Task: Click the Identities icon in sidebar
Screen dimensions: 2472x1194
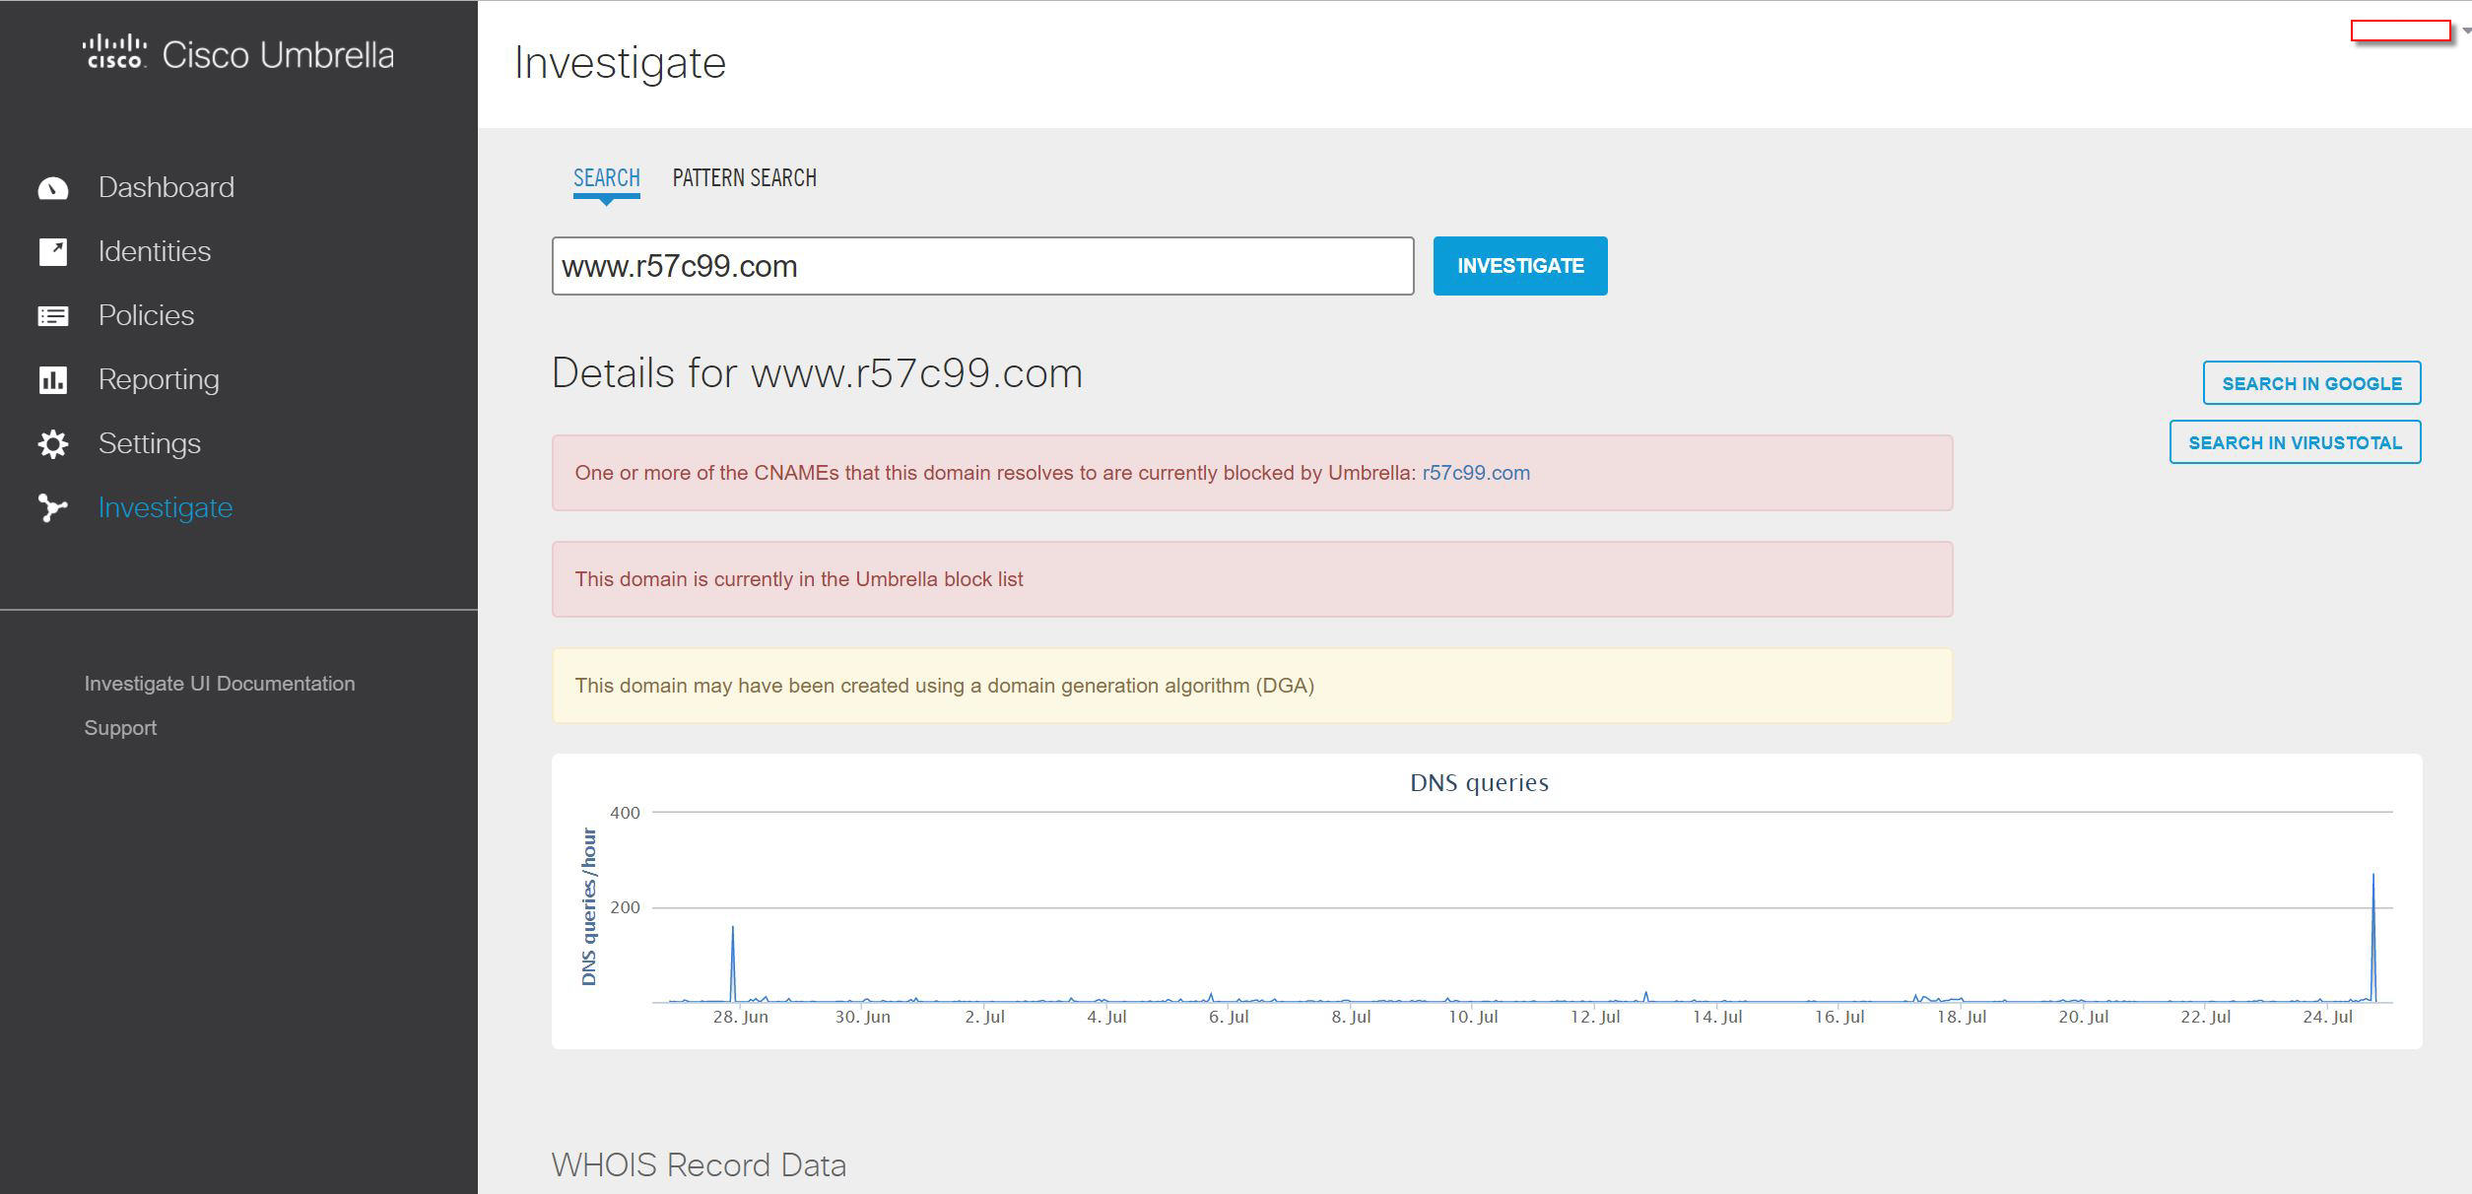Action: [53, 252]
